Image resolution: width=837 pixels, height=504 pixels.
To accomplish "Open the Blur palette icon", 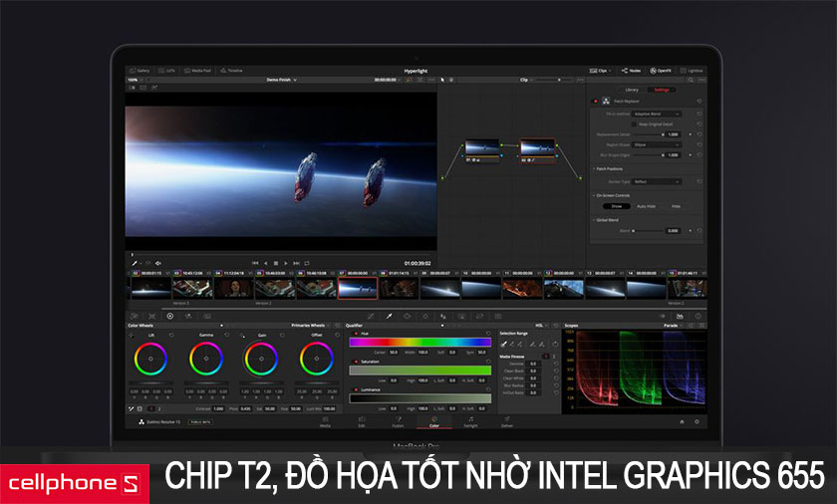I will pos(443,317).
